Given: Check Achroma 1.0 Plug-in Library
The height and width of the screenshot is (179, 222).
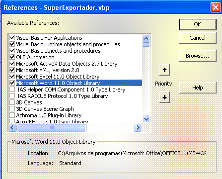Looking at the screenshot, I should click(12, 115).
